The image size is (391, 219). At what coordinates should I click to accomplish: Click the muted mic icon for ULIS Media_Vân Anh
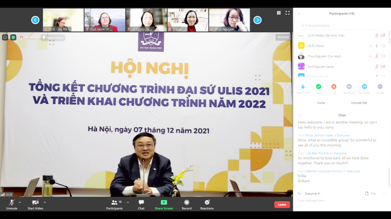tap(376, 35)
